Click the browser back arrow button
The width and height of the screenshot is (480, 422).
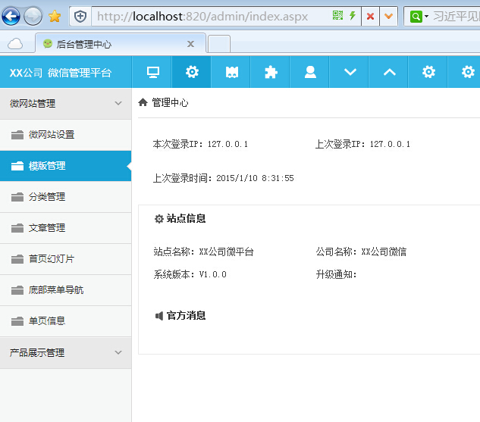pos(11,16)
